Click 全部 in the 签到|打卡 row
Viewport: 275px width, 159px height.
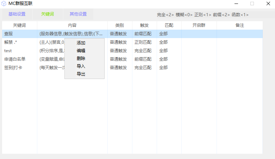tap(163, 68)
